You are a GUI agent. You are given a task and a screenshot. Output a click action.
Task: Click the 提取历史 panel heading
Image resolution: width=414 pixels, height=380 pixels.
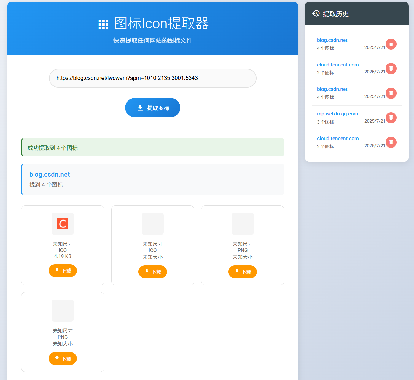[x=336, y=14]
